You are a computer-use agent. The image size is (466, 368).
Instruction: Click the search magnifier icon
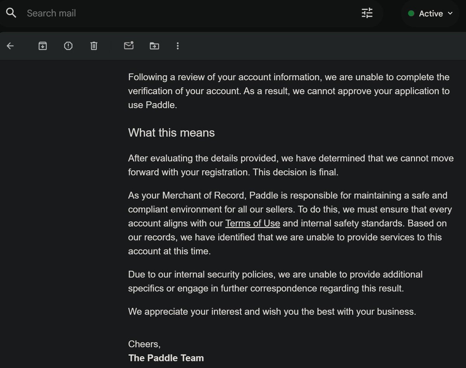11,13
